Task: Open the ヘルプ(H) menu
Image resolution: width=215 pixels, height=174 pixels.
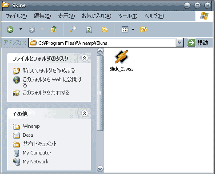Action: [154, 16]
